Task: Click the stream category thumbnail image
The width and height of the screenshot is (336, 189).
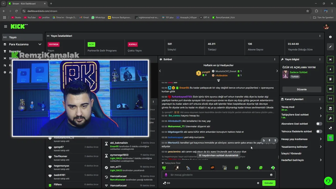Action: coord(285,74)
